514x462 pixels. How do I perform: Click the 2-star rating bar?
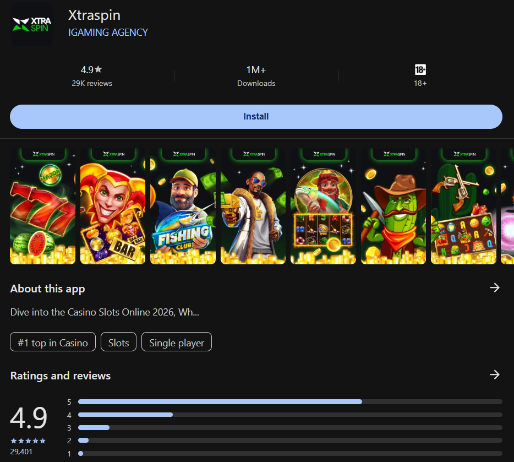coord(290,441)
